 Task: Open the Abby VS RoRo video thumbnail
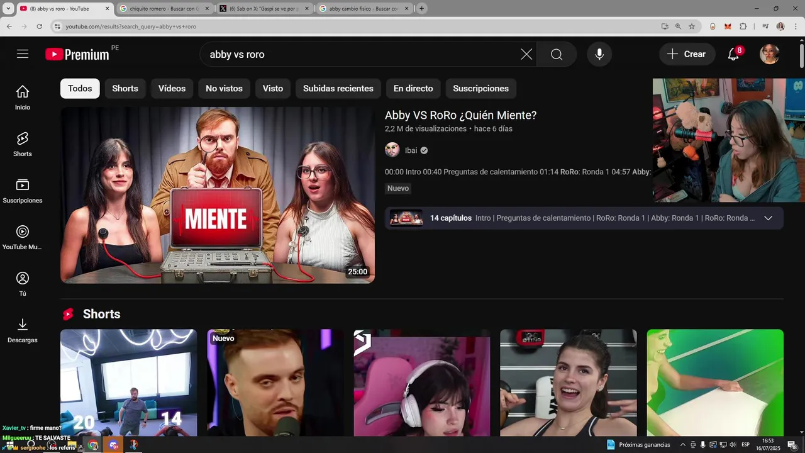(218, 195)
